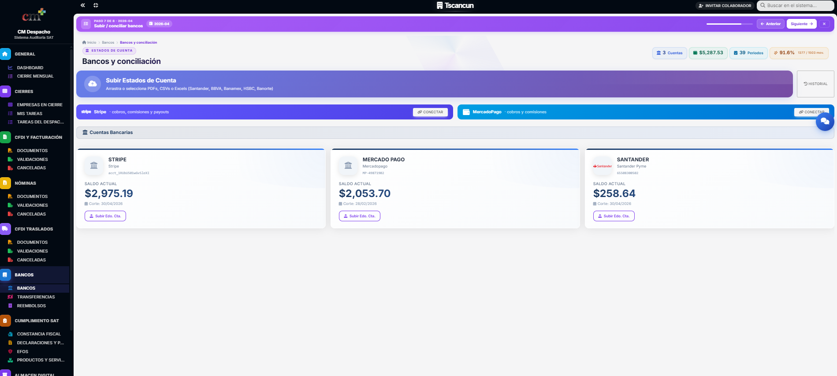Image resolution: width=837 pixels, height=376 pixels.
Task: Open TRANSFERENCIAS under Bancos
Action: (36, 297)
